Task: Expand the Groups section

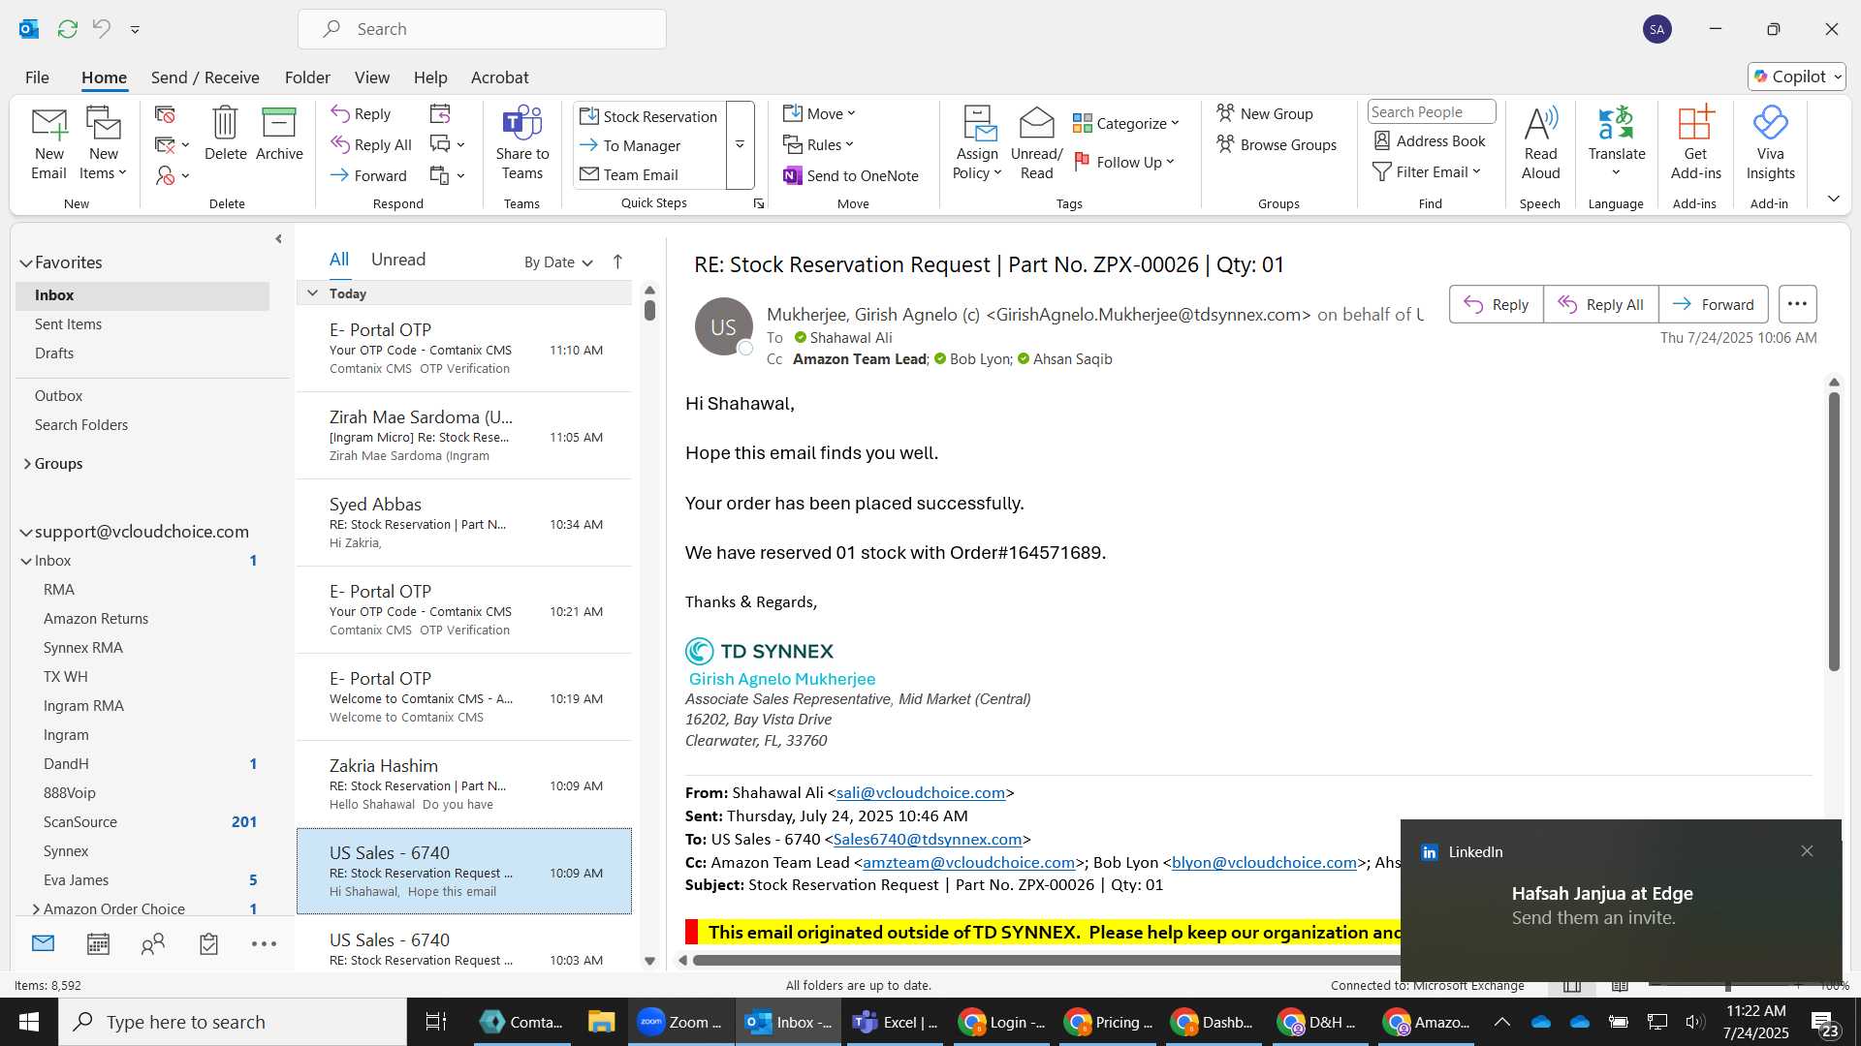Action: click(x=27, y=464)
